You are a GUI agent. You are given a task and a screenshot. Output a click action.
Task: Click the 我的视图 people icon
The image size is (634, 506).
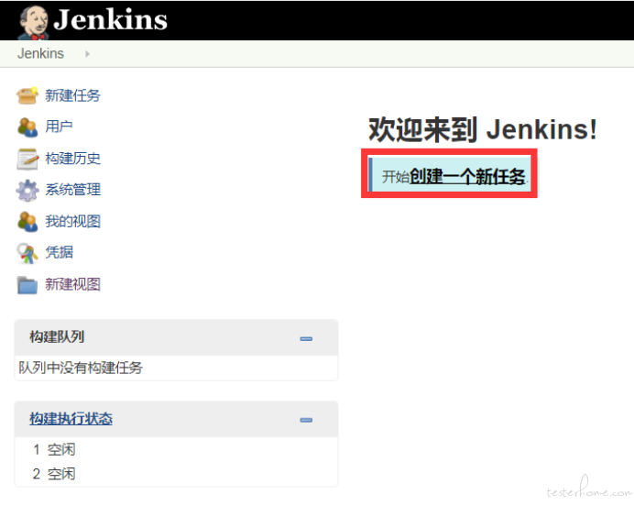27,222
